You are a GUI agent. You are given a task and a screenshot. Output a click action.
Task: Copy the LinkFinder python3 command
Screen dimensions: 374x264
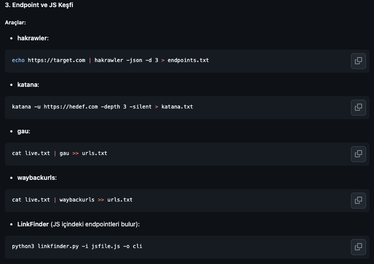click(x=358, y=247)
